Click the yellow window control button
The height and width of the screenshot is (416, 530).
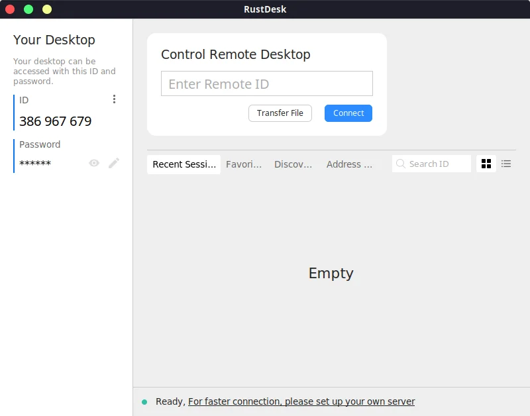tap(47, 9)
